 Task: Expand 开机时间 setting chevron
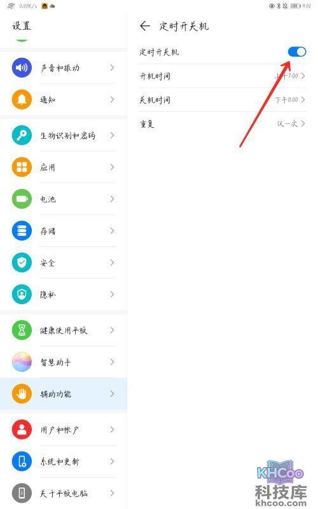click(x=303, y=76)
